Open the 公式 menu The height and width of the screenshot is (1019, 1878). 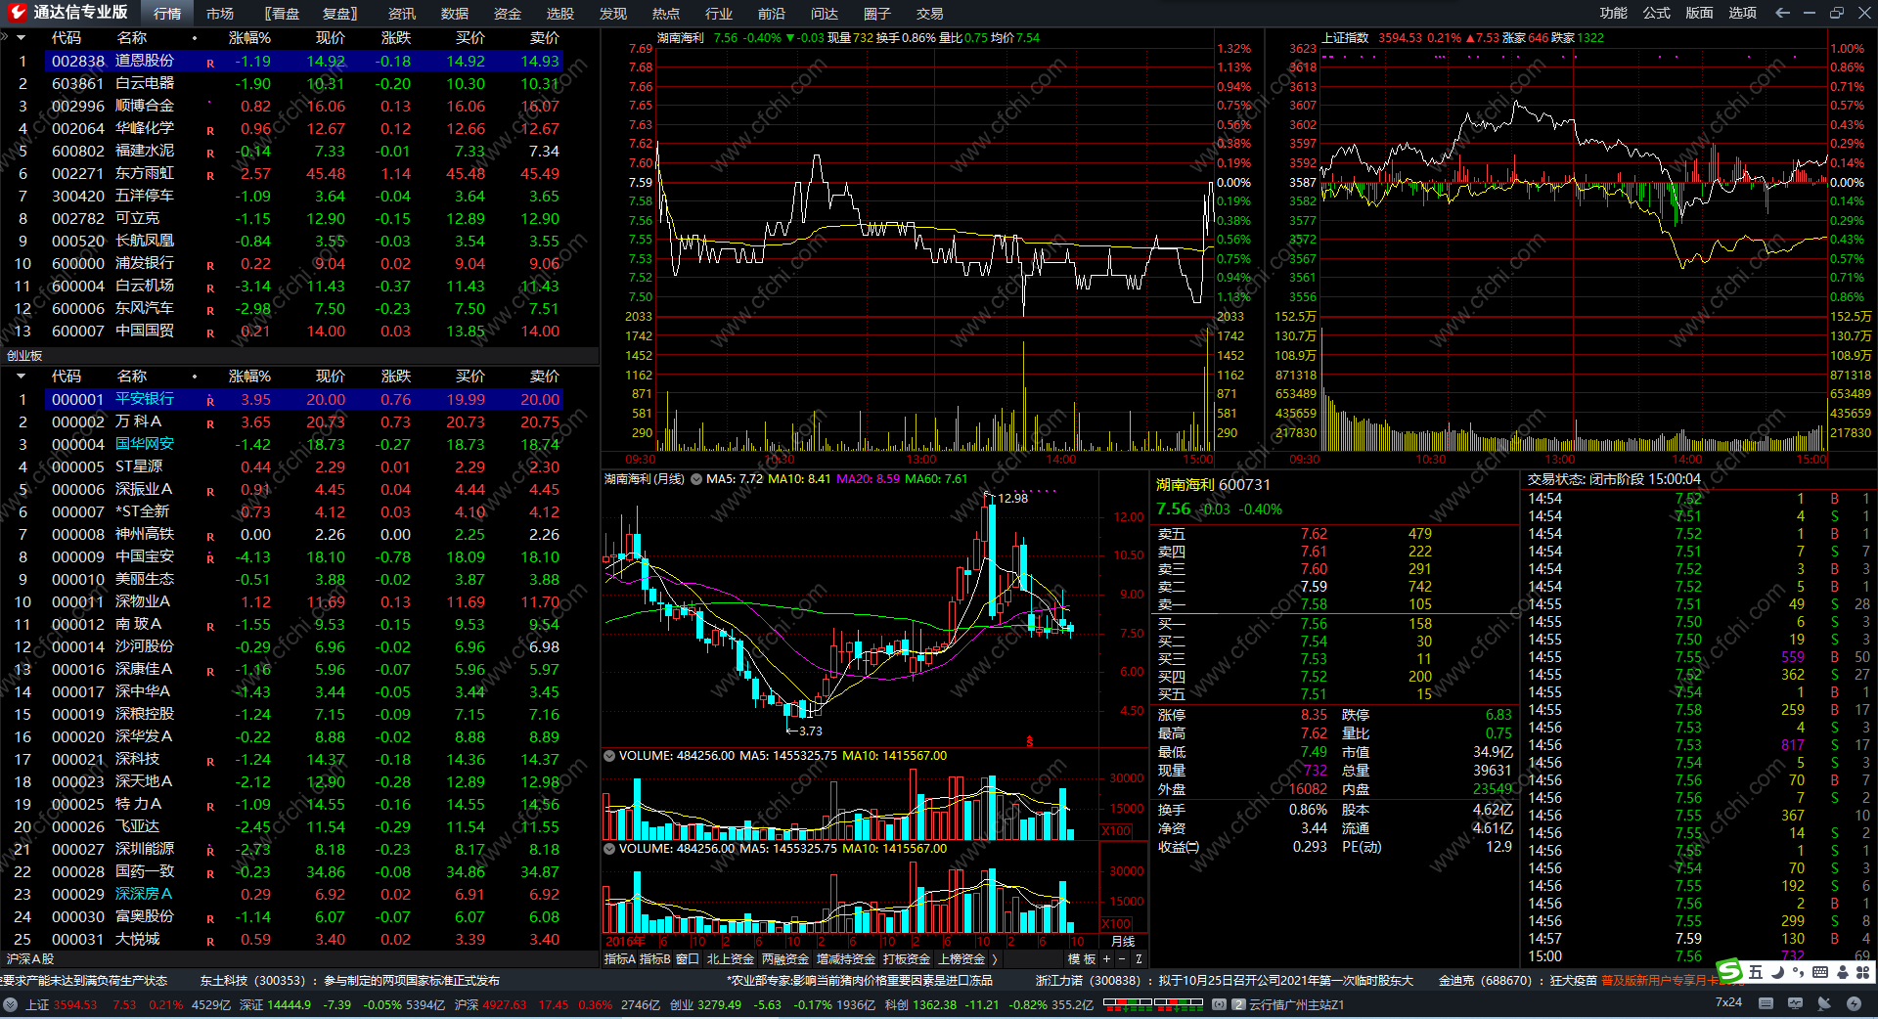(x=1657, y=13)
